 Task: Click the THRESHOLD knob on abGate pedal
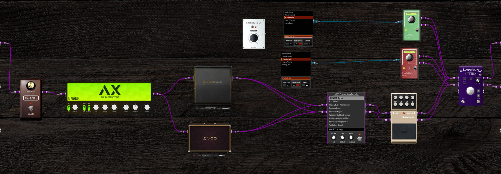(x=31, y=86)
